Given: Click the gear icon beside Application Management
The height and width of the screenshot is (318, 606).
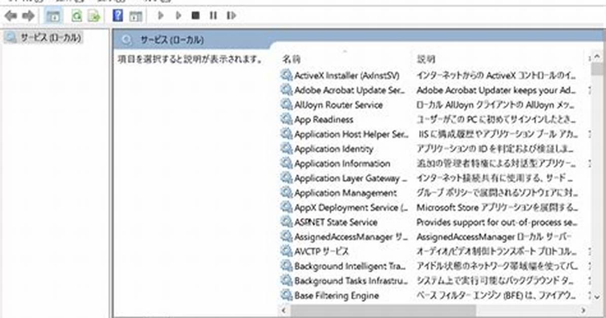Looking at the screenshot, I should coord(286,192).
